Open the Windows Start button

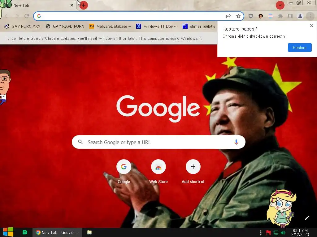(x=8, y=232)
